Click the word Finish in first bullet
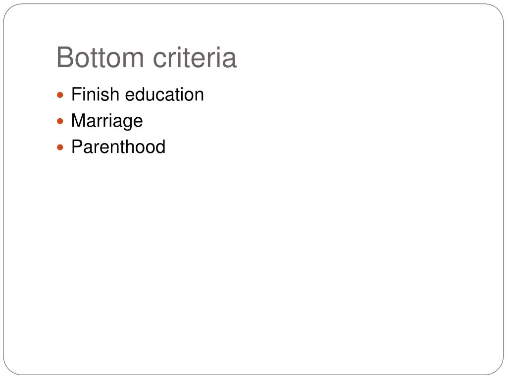This screenshot has width=507, height=380. coord(95,95)
